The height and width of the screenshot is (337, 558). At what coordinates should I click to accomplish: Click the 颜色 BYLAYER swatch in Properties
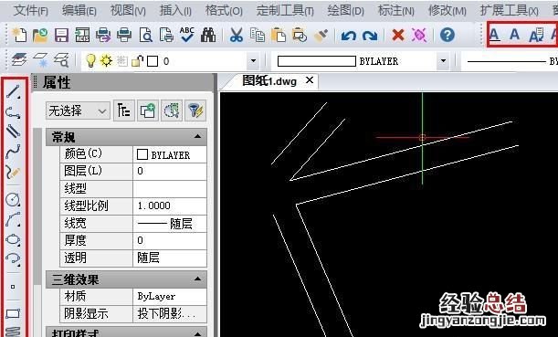point(142,154)
